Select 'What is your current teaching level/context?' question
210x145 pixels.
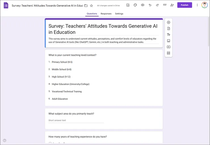[72, 55]
